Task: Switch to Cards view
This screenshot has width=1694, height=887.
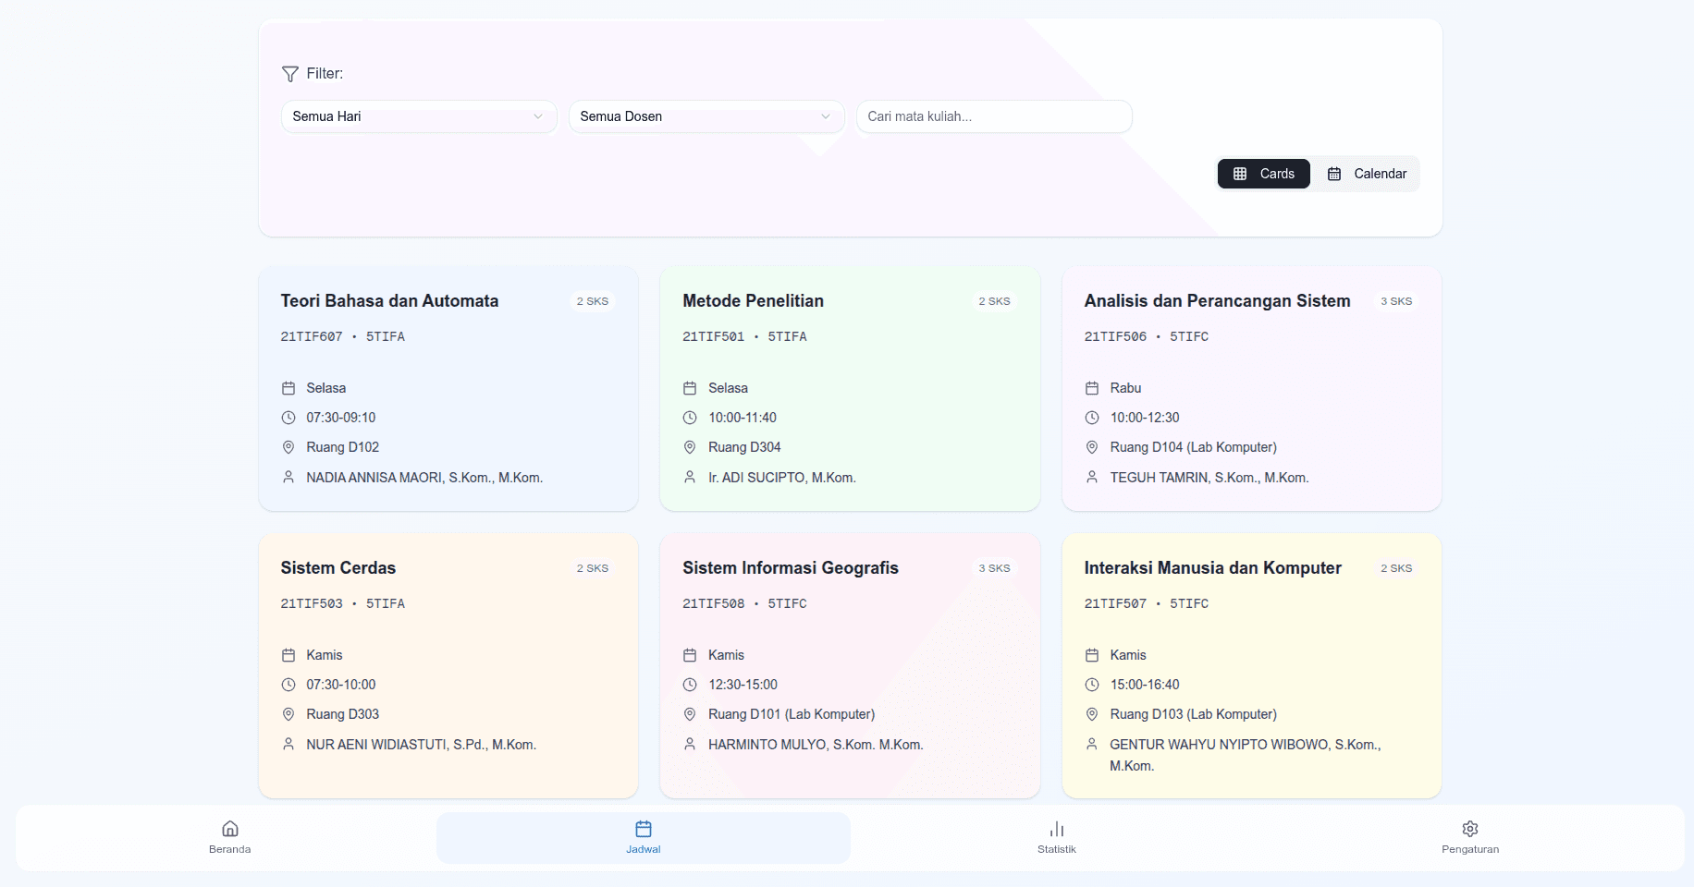Action: pos(1263,174)
